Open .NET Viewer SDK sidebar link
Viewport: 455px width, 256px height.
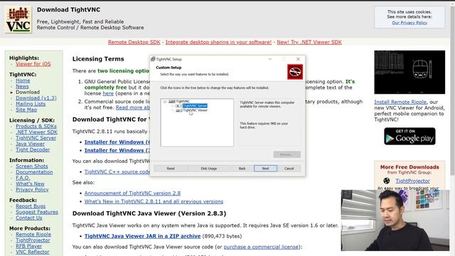36,132
